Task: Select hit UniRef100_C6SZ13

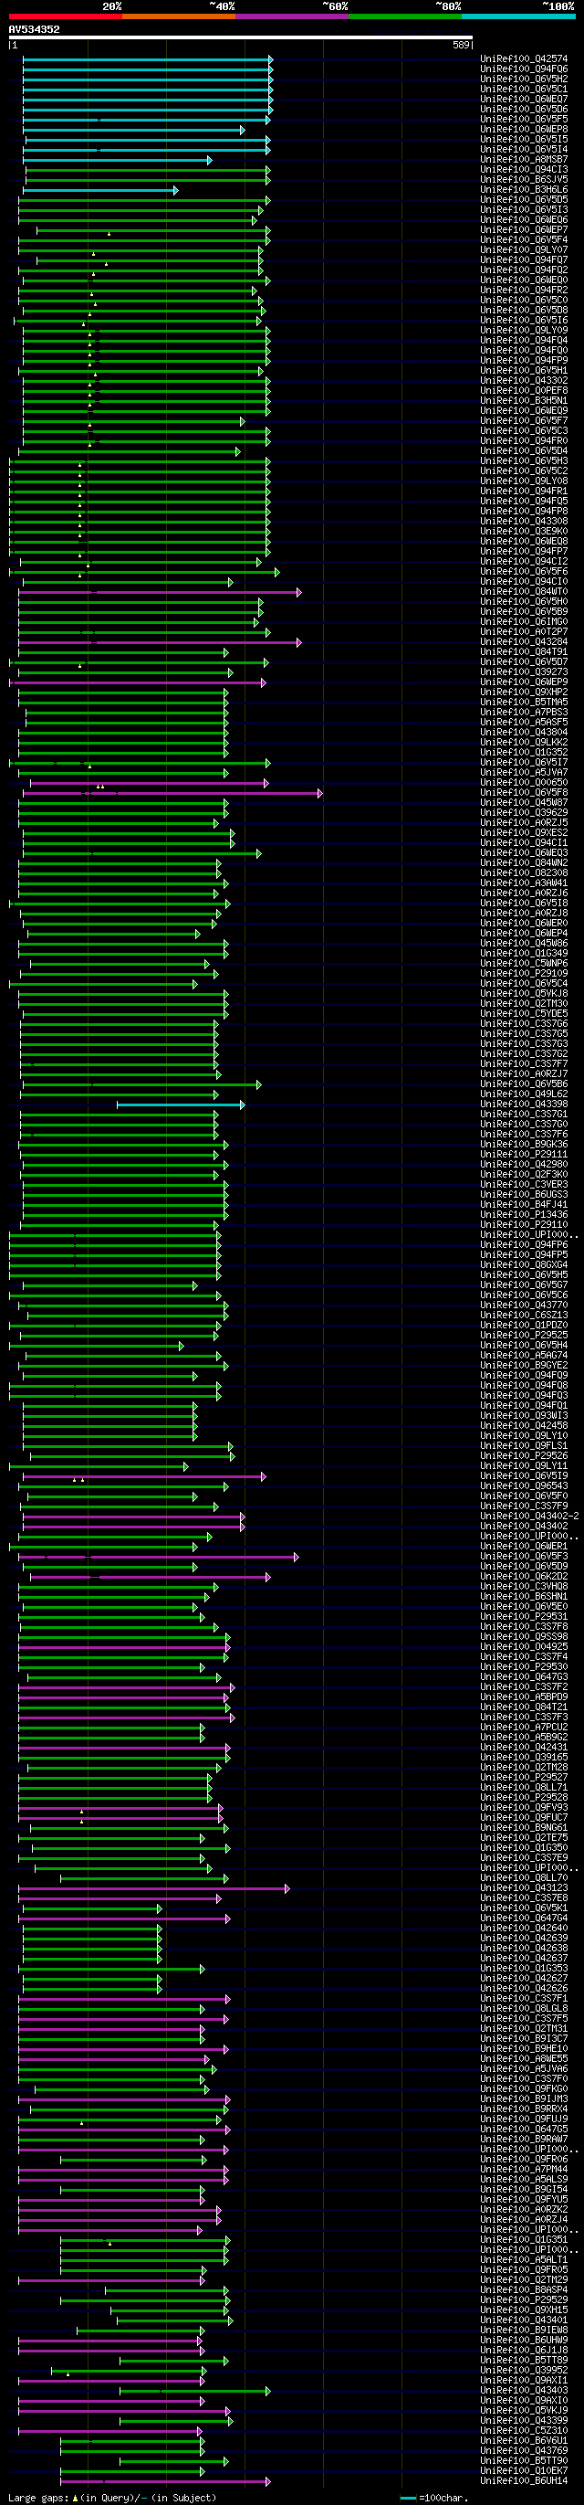Action: click(x=525, y=1316)
